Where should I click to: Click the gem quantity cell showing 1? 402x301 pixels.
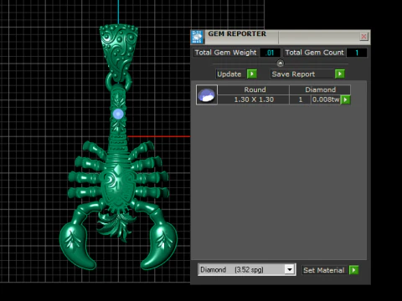point(301,99)
